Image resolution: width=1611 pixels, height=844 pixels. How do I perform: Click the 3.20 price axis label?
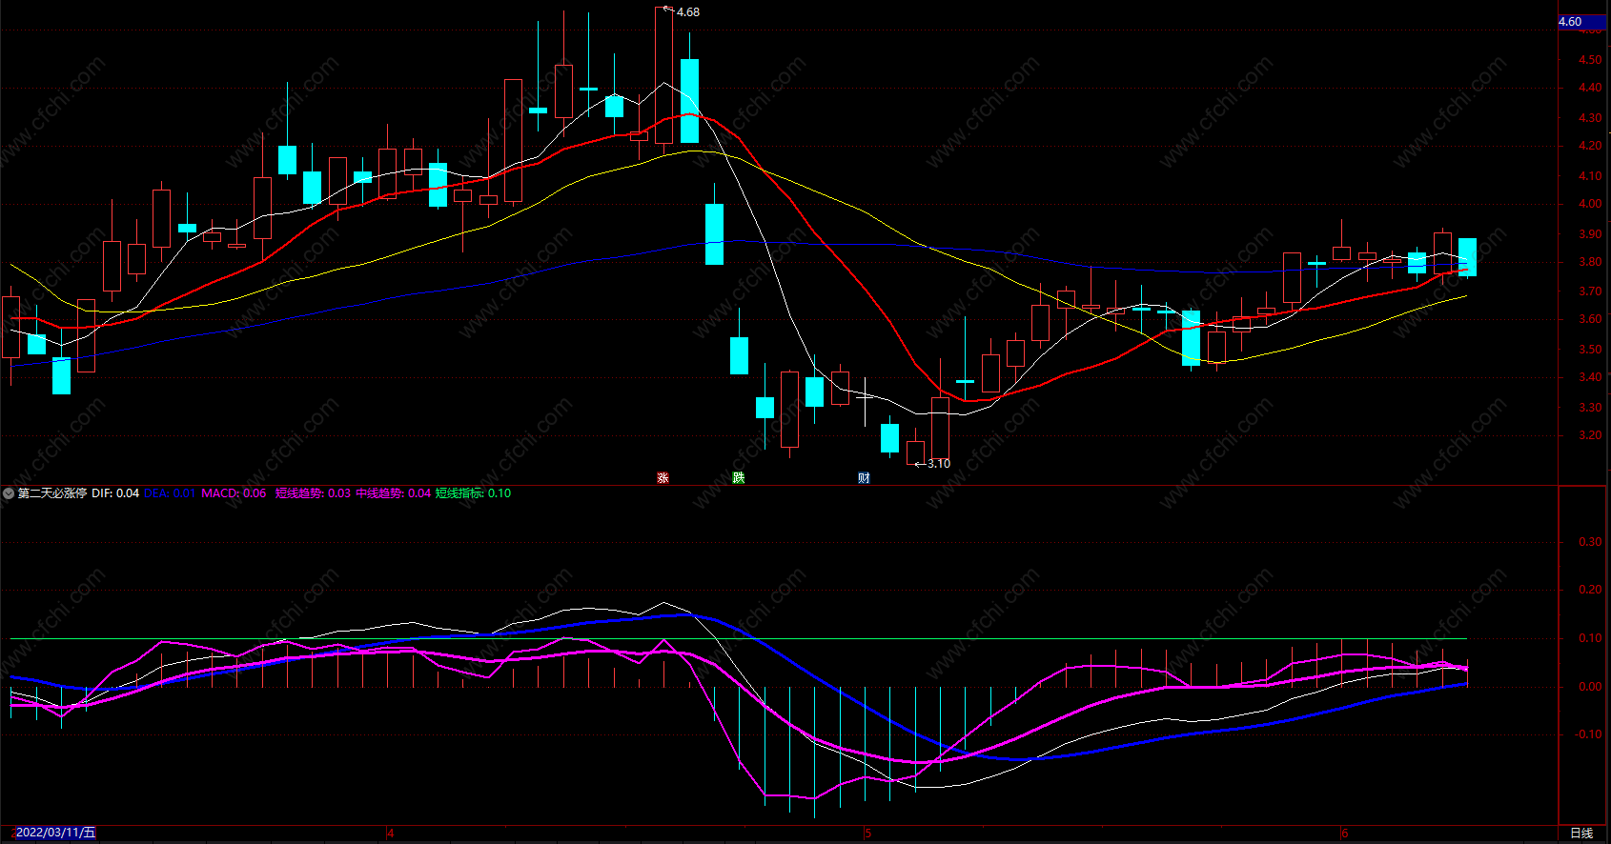coord(1589,435)
